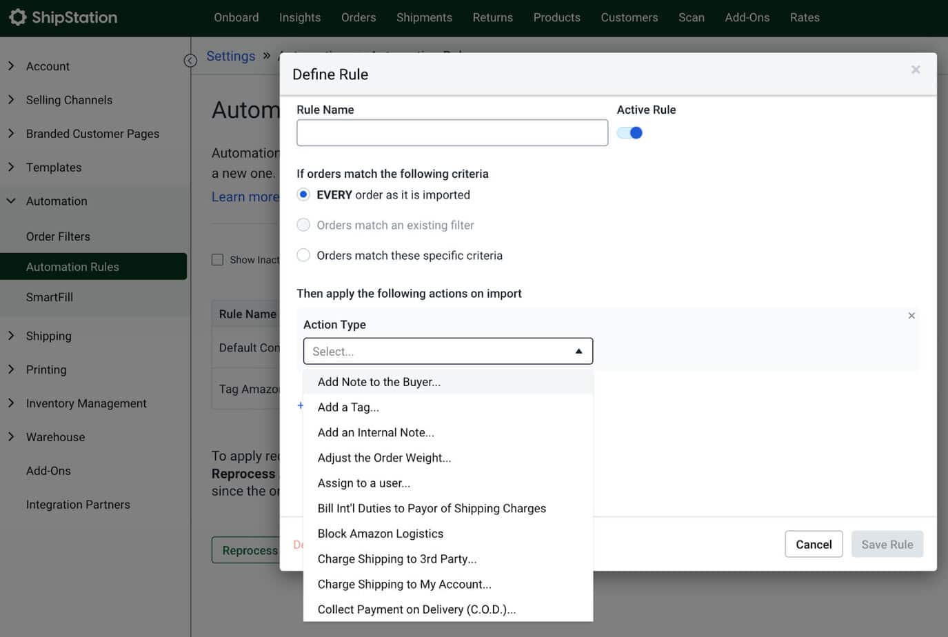Toggle the Active Rule switch

(x=629, y=133)
